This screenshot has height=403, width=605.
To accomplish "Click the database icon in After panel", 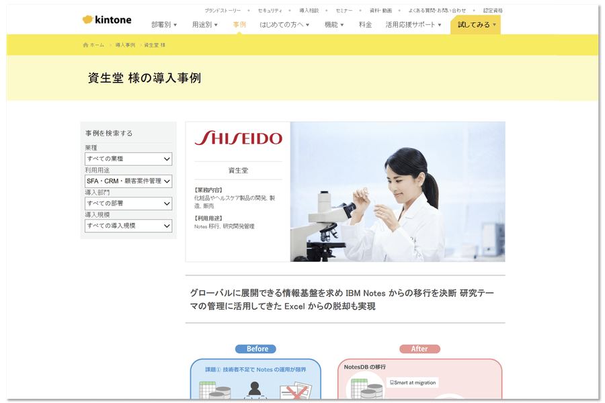I will 366,389.
